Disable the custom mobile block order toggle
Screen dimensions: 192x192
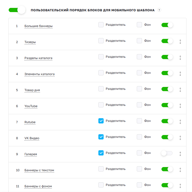click(x=17, y=10)
